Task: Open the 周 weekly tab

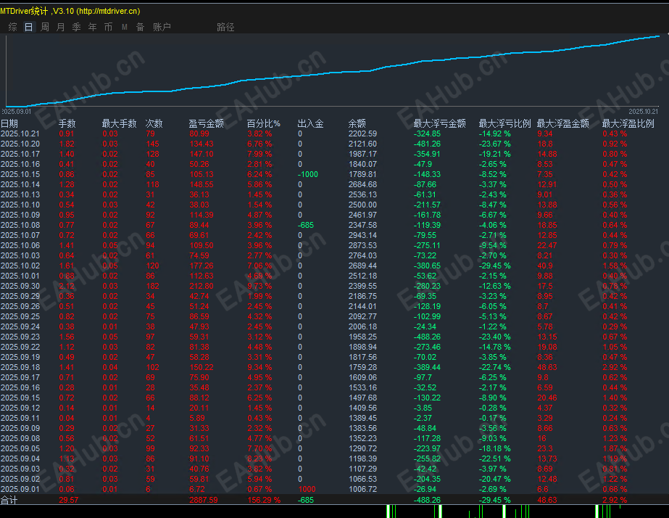Action: tap(45, 27)
